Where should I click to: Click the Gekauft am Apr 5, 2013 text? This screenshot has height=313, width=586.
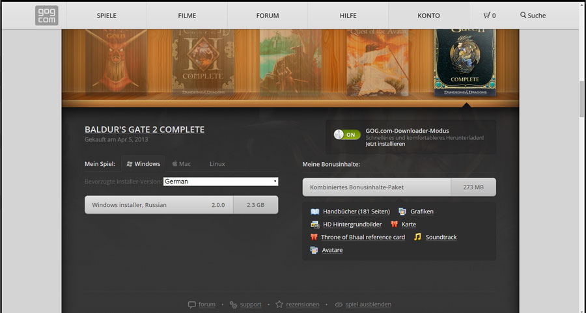pyautogui.click(x=117, y=140)
